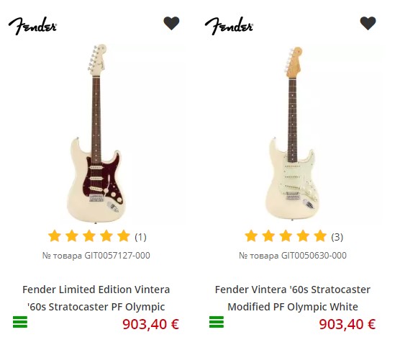Click Fender logo above the Modified Stratocaster

tap(229, 26)
